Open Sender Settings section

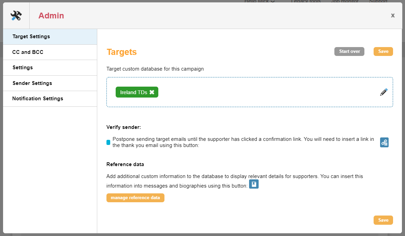tap(32, 83)
